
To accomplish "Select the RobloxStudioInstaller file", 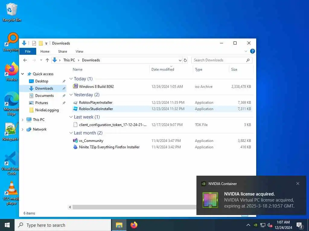I will [x=162, y=109].
